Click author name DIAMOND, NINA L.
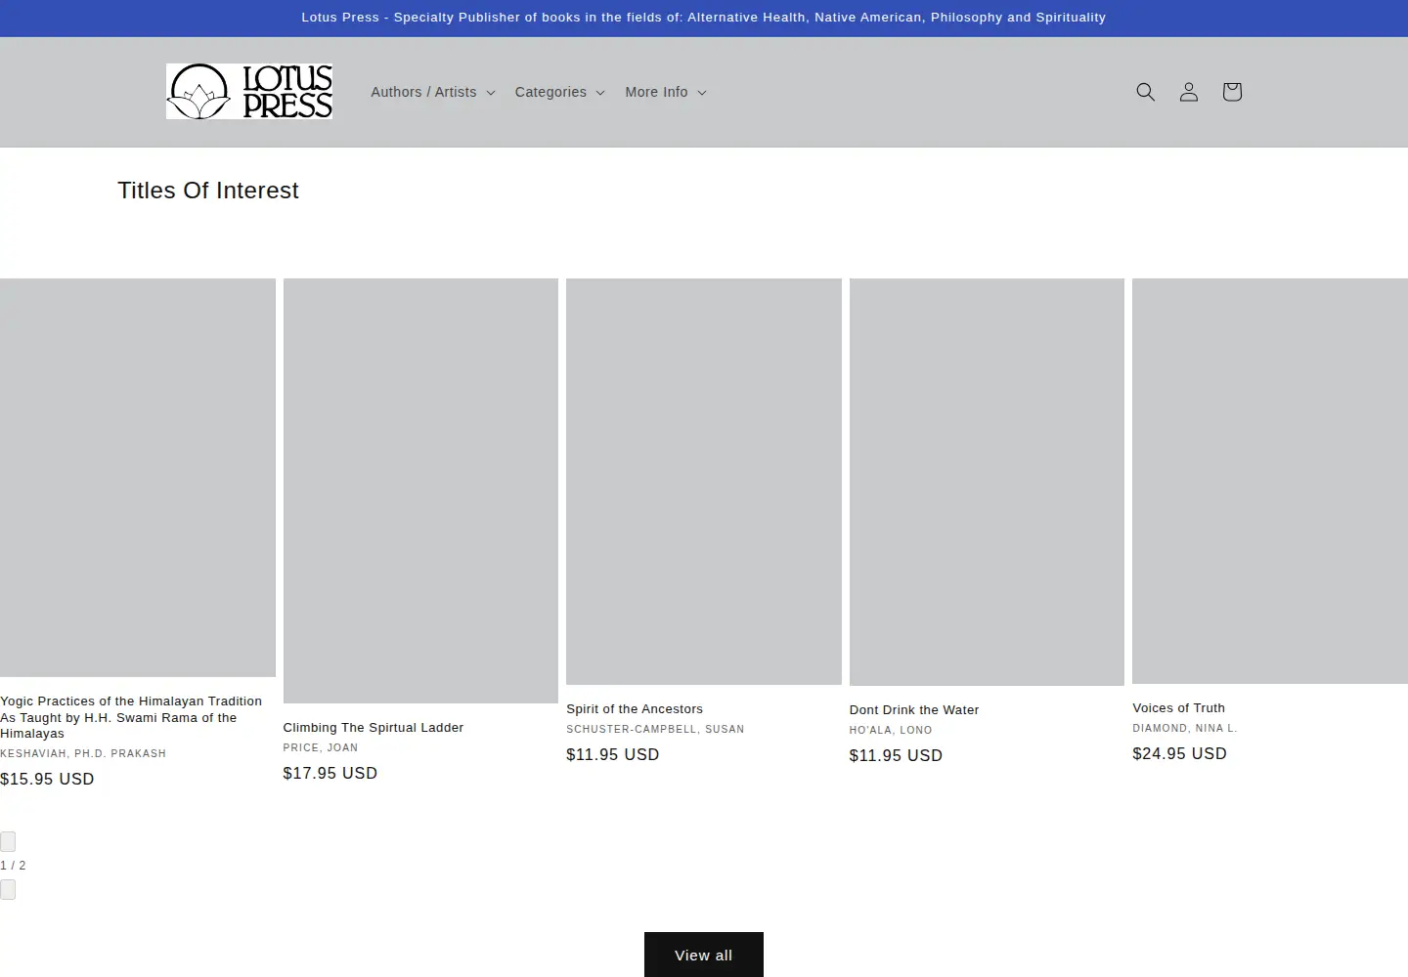1408x977 pixels. click(x=1185, y=728)
